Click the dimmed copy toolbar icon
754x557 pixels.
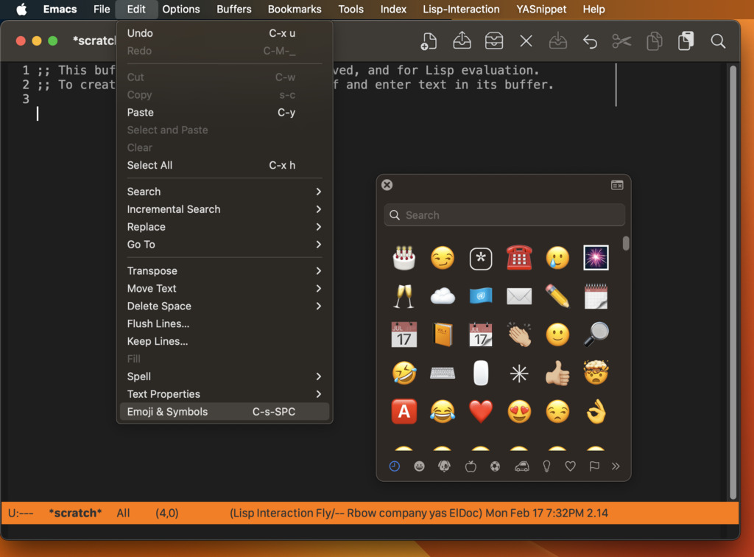click(654, 41)
